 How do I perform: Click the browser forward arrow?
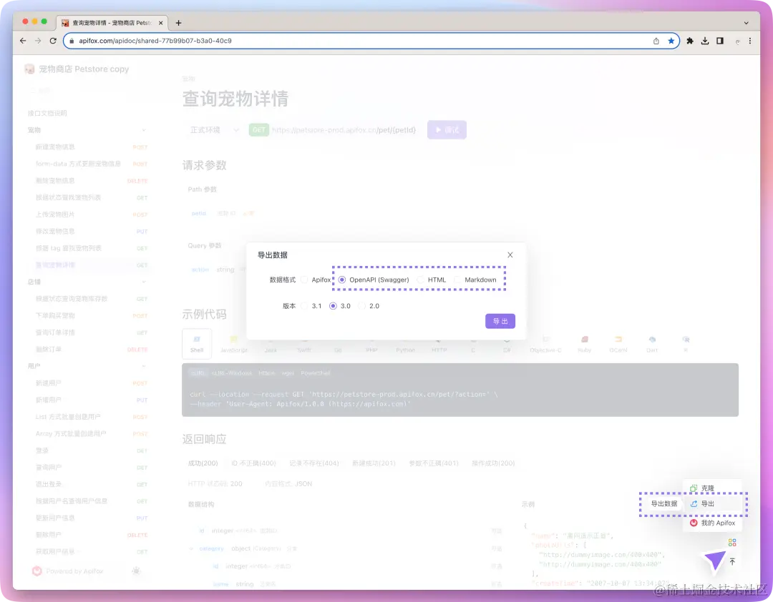[x=38, y=41]
